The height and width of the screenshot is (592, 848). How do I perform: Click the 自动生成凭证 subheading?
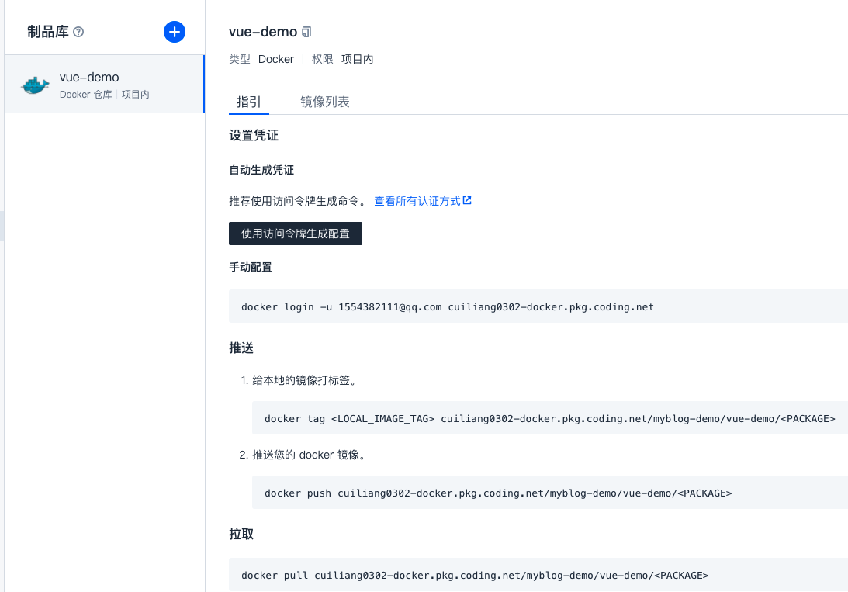click(x=261, y=170)
